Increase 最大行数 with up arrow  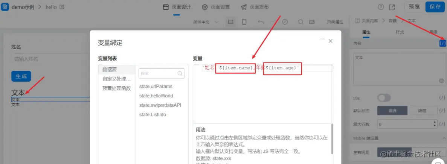point(435,122)
